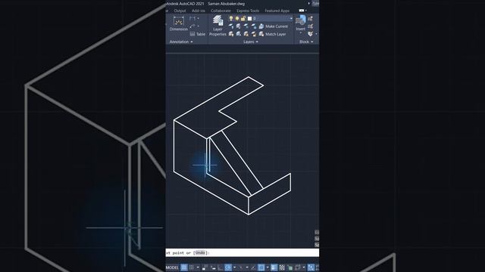Open the Layer Properties manager
This screenshot has height=272, width=485.
(x=217, y=26)
